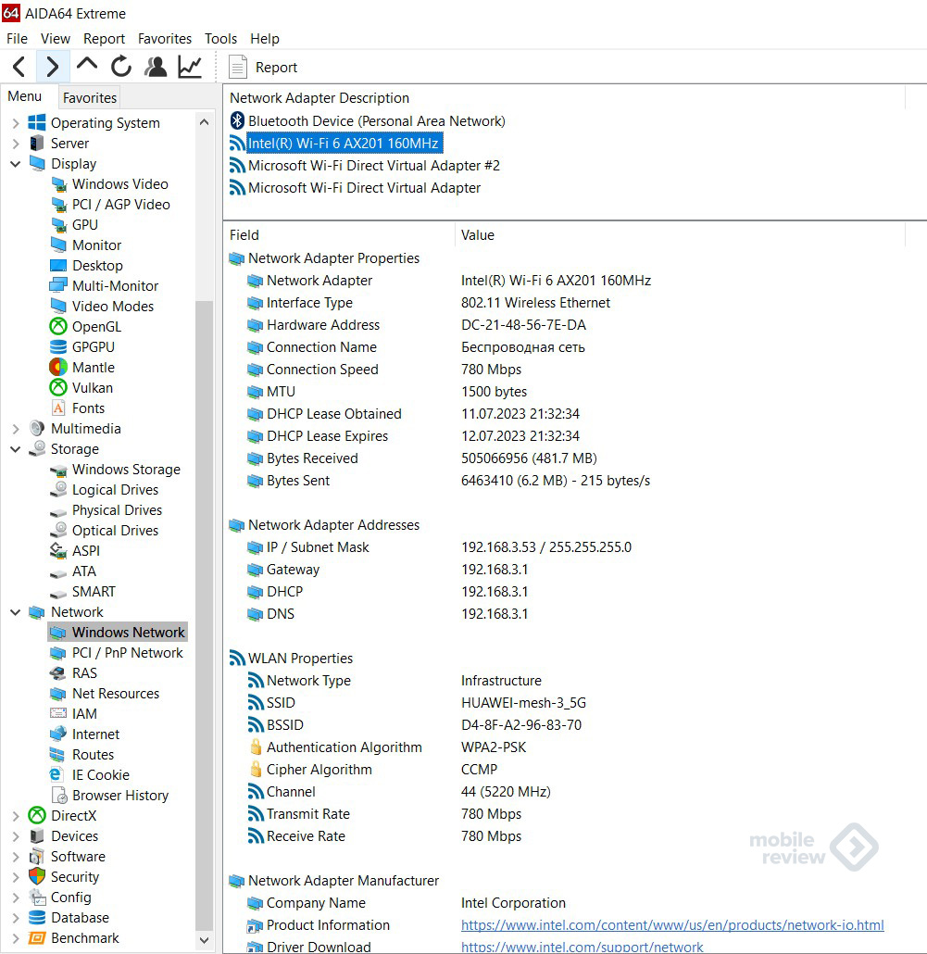Open the line graph toolbar icon

click(190, 67)
